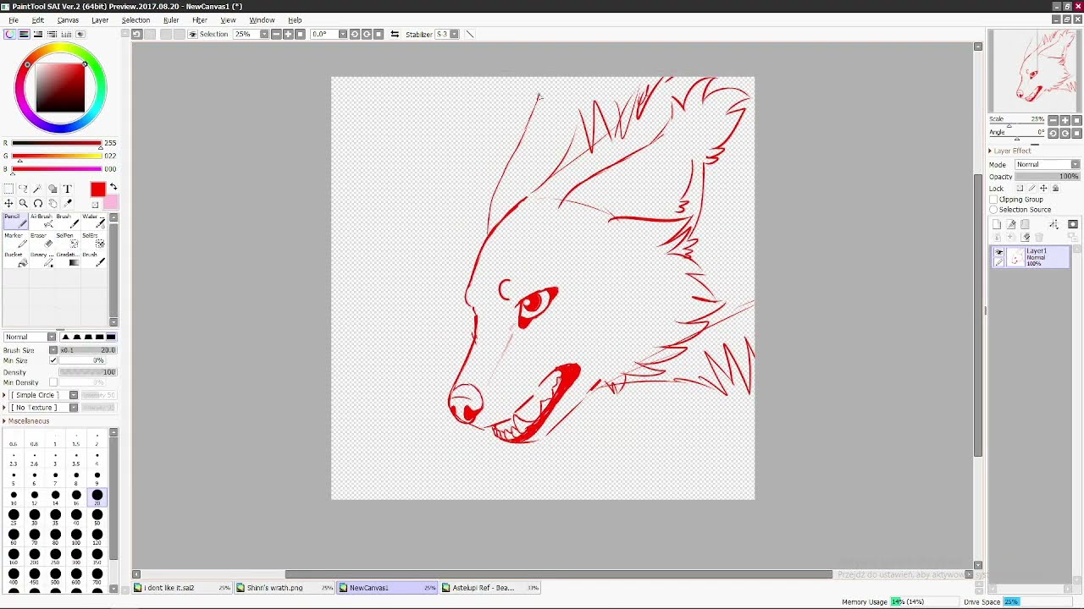Image resolution: width=1084 pixels, height=609 pixels.
Task: Swap foreground and background colors
Action: 113,187
